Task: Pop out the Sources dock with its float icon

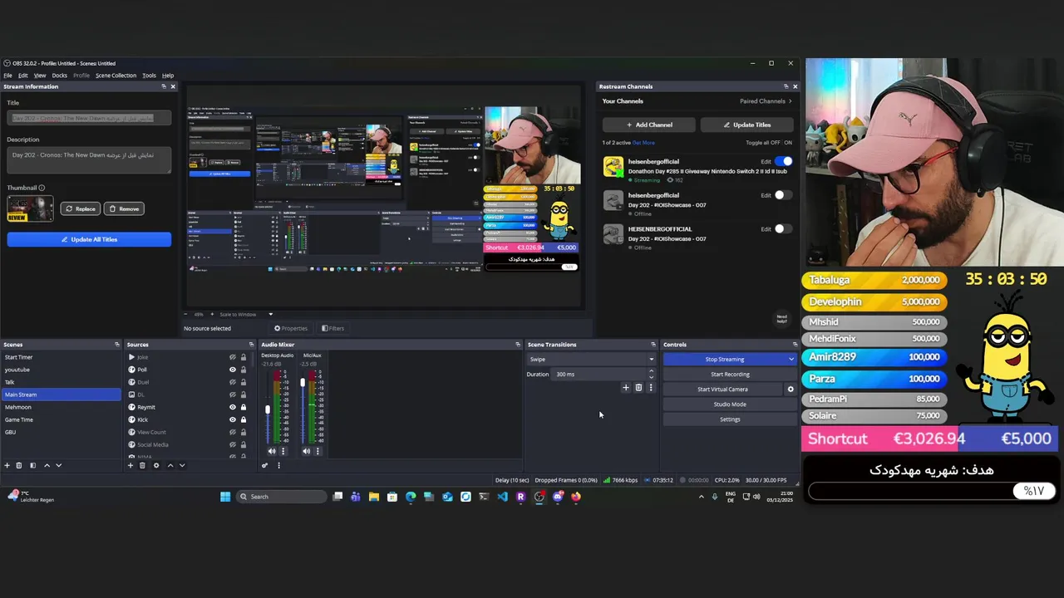Action: [251, 345]
